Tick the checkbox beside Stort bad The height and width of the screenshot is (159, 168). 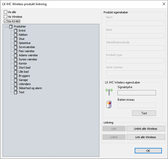point(16,68)
